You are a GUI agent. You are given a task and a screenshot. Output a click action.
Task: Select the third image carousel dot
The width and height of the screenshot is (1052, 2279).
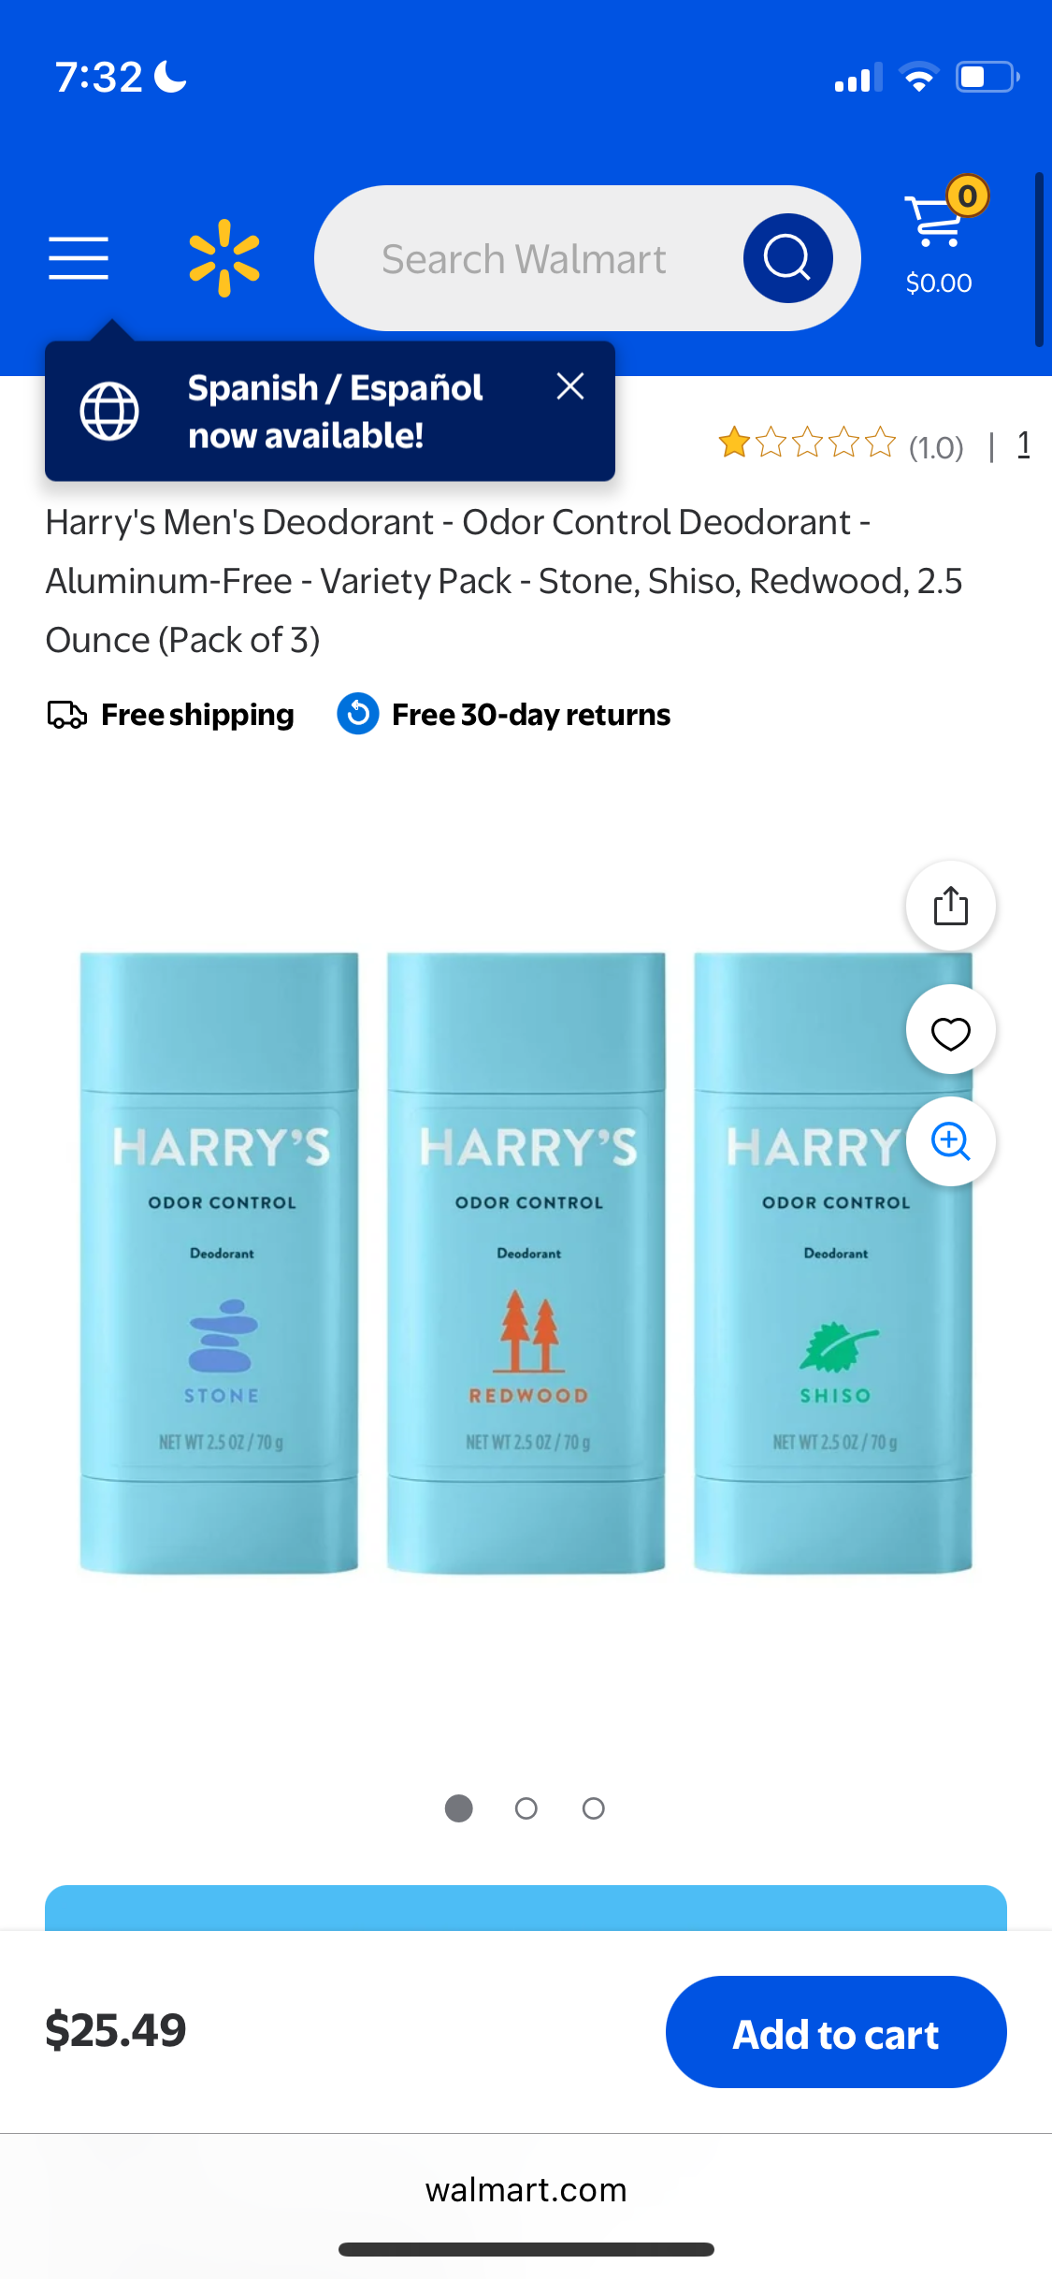(593, 1808)
